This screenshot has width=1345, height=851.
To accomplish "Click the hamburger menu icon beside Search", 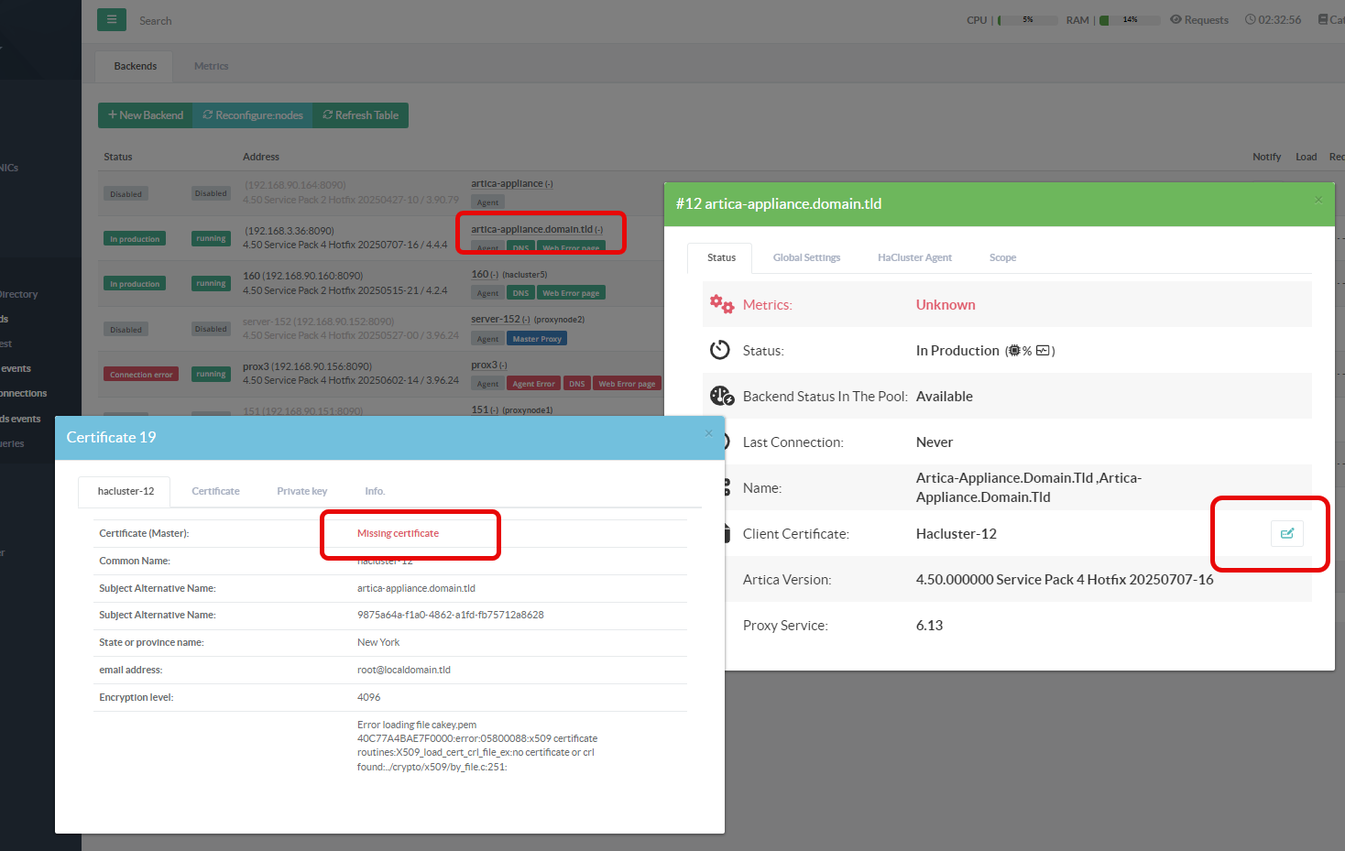I will pyautogui.click(x=111, y=19).
